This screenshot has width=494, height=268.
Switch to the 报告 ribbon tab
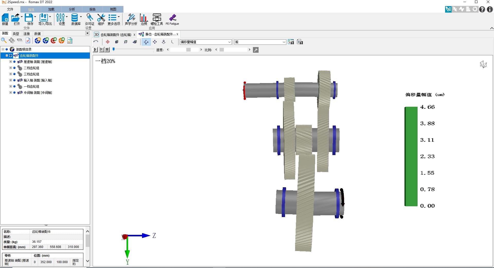point(93,9)
